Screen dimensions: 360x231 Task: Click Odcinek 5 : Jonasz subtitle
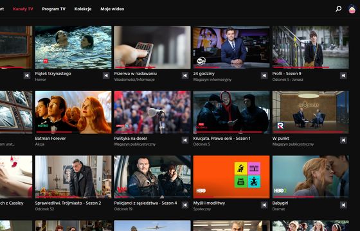[x=288, y=80]
